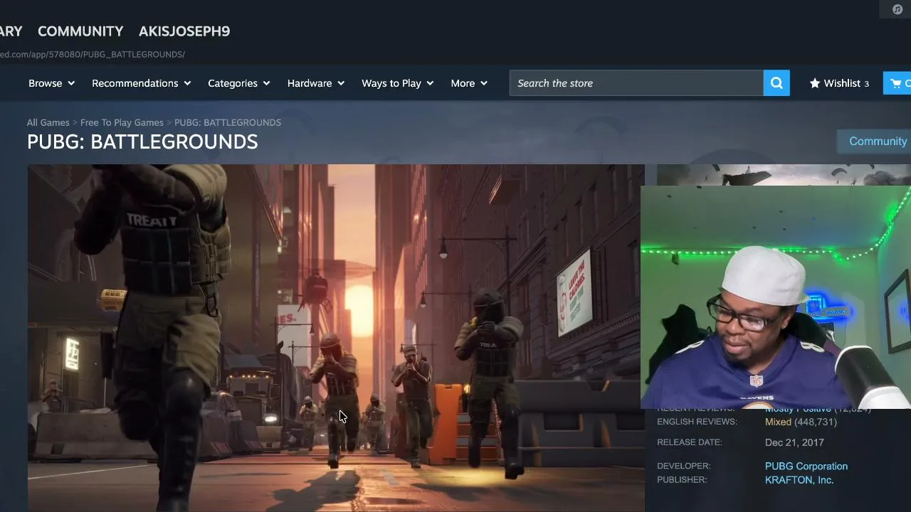Open the Community Hub button
Viewport: 911px width, 512px height.
point(875,141)
